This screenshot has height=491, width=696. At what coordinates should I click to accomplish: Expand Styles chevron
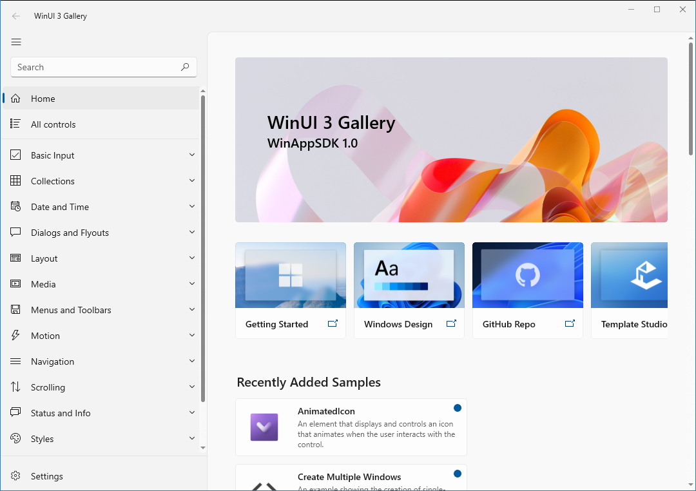[x=192, y=438]
